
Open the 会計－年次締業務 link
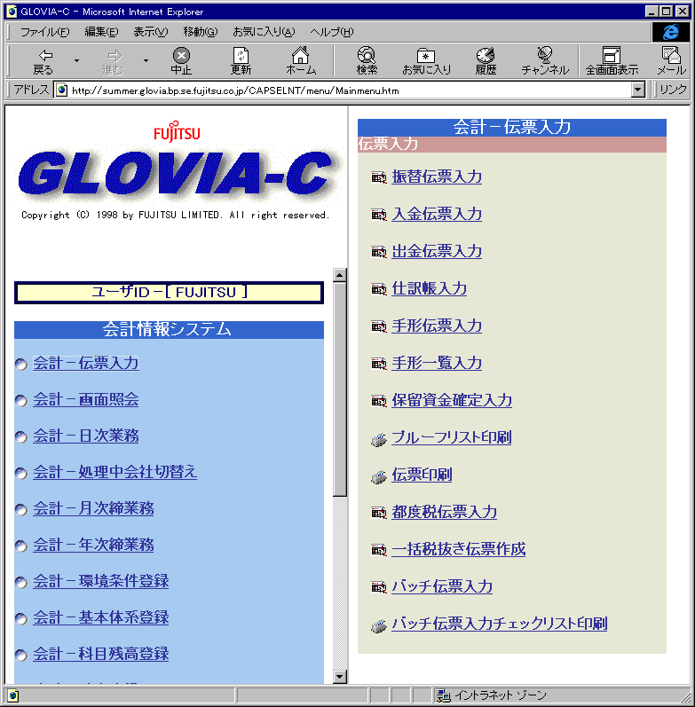point(93,546)
